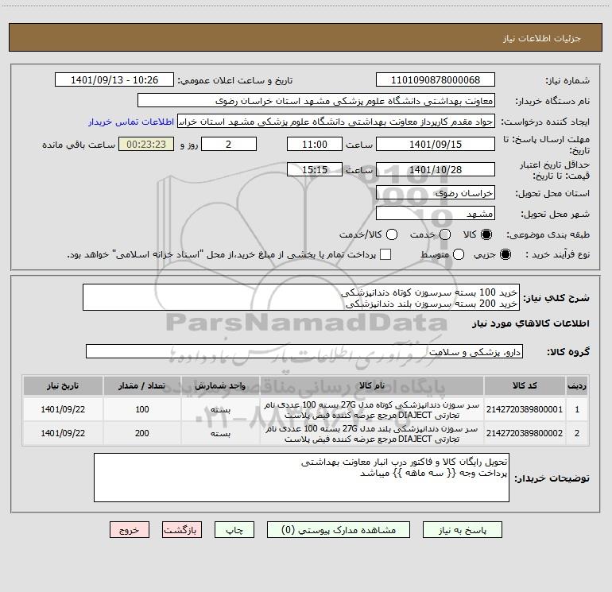
Task: Click the response deadline date 1401/09/15
Action: coord(436,144)
